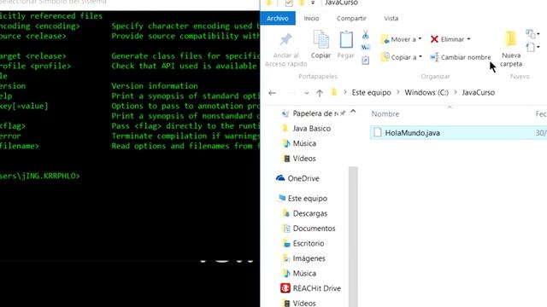Open the Archivo ribbon tab
547x307 pixels.
(x=278, y=18)
